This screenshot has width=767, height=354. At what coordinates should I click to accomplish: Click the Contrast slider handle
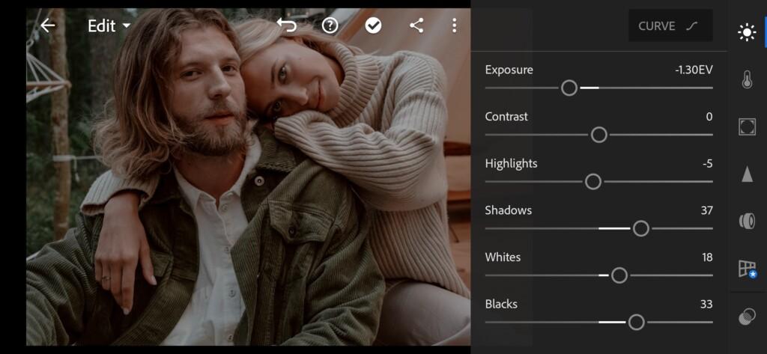pyautogui.click(x=598, y=135)
